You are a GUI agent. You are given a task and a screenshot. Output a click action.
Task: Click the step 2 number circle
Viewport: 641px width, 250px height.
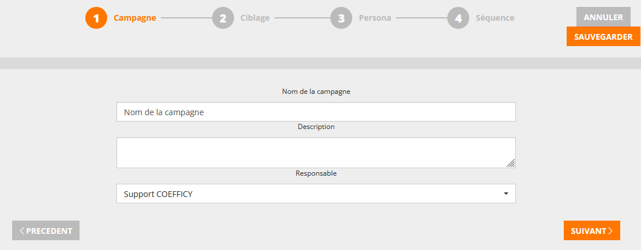[x=223, y=18]
